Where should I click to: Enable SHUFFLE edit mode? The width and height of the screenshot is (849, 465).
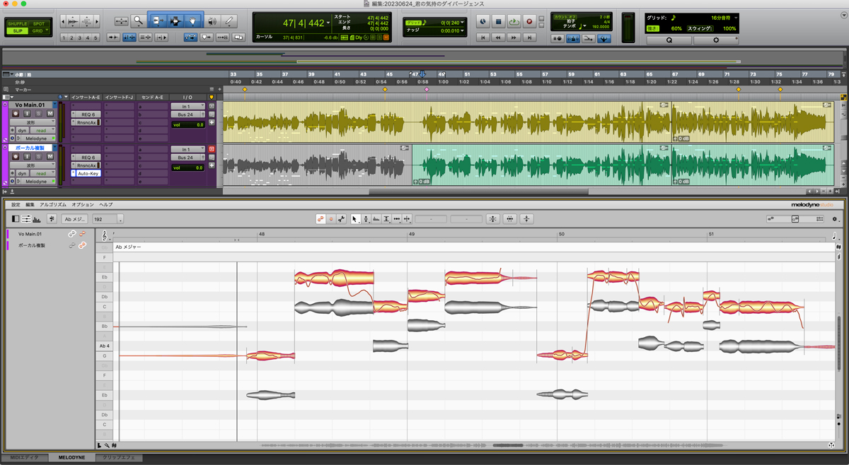(17, 24)
